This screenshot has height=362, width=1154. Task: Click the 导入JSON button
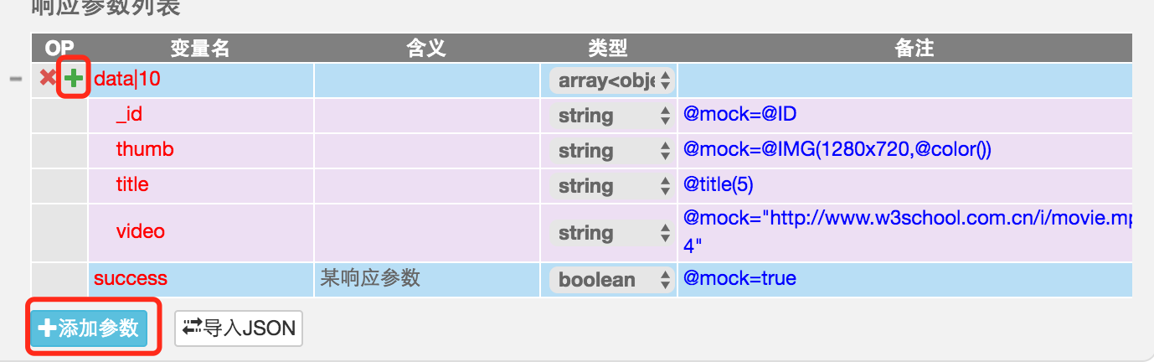[x=239, y=328]
